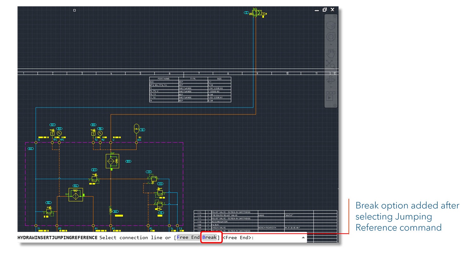Click the ViewCube icon at top of navigation bar
The image size is (474, 258).
pos(331,25)
